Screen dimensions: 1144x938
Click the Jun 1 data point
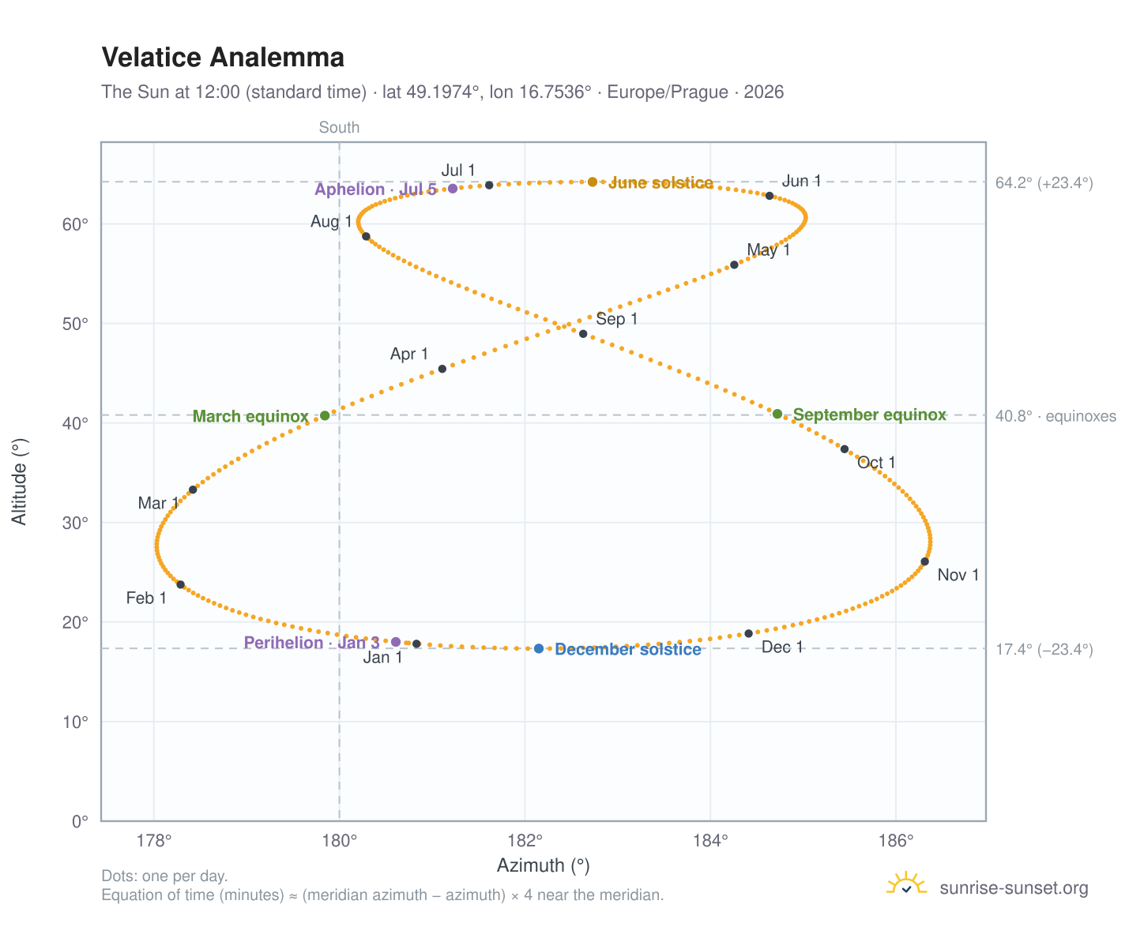click(770, 196)
